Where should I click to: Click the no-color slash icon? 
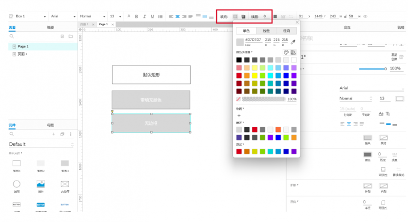(x=238, y=99)
